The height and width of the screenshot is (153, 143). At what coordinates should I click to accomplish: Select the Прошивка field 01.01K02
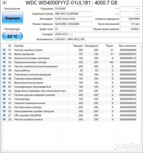pos(73,9)
